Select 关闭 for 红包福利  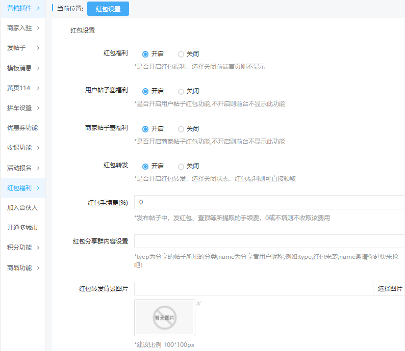tap(181, 54)
